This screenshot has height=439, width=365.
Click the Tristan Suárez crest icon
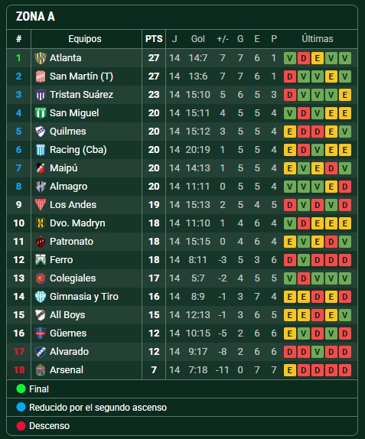point(41,95)
